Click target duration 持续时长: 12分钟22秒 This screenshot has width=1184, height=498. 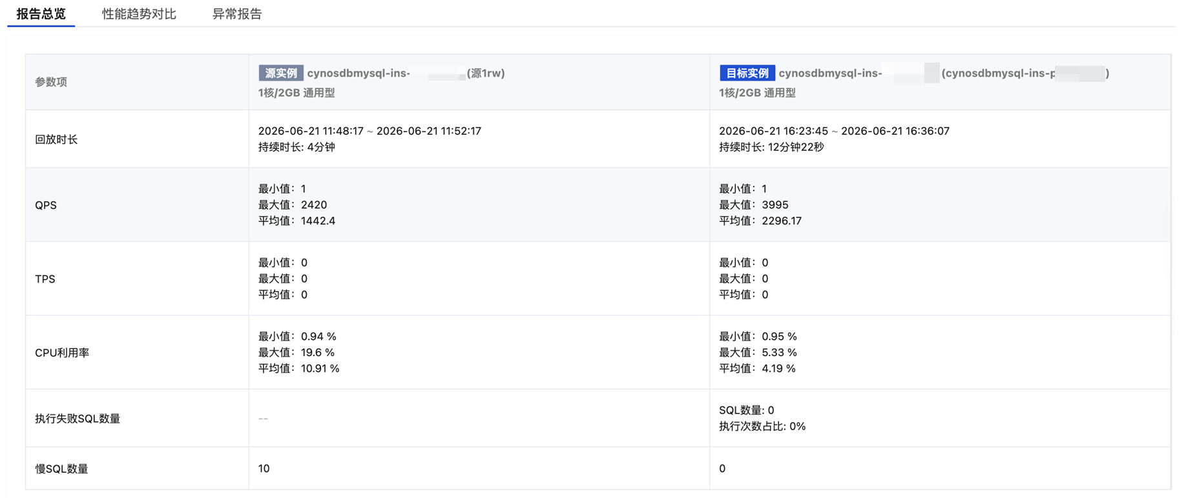click(x=771, y=147)
